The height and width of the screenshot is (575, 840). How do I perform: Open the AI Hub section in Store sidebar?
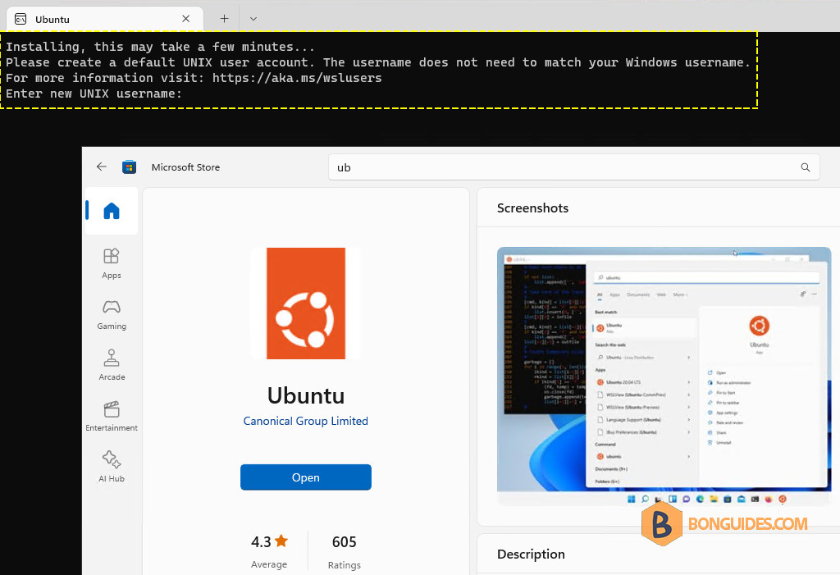pos(112,467)
